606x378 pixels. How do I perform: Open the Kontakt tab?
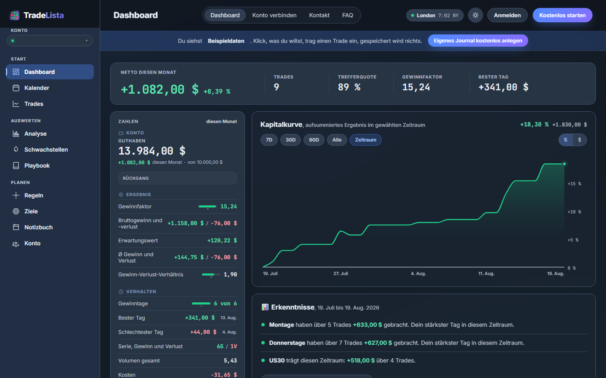pyautogui.click(x=319, y=15)
